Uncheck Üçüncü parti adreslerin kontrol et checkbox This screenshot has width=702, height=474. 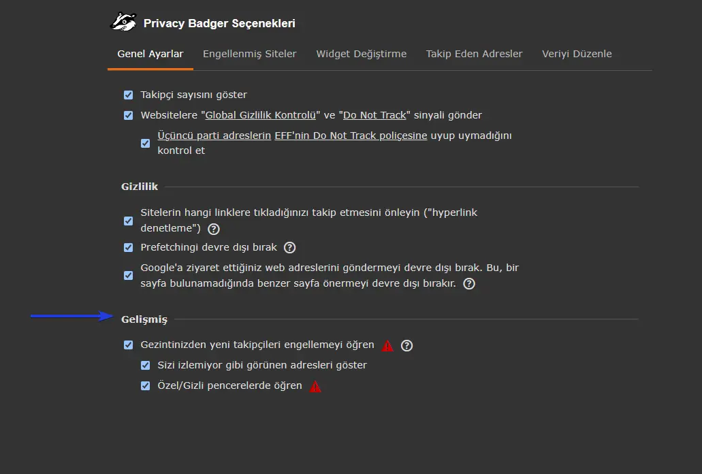coord(146,143)
